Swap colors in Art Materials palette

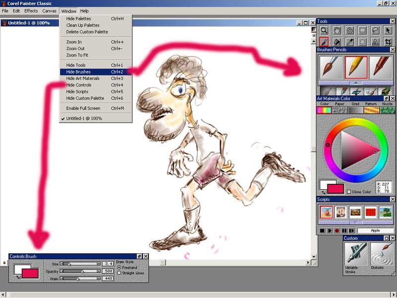click(324, 193)
